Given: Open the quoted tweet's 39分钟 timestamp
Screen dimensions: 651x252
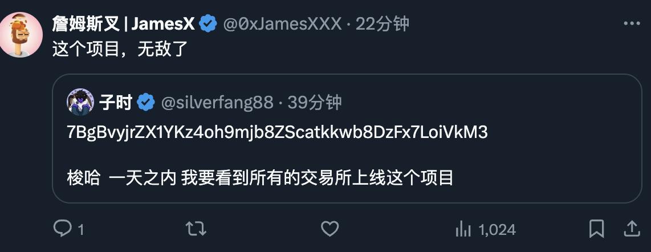Looking at the screenshot, I should pyautogui.click(x=315, y=102).
